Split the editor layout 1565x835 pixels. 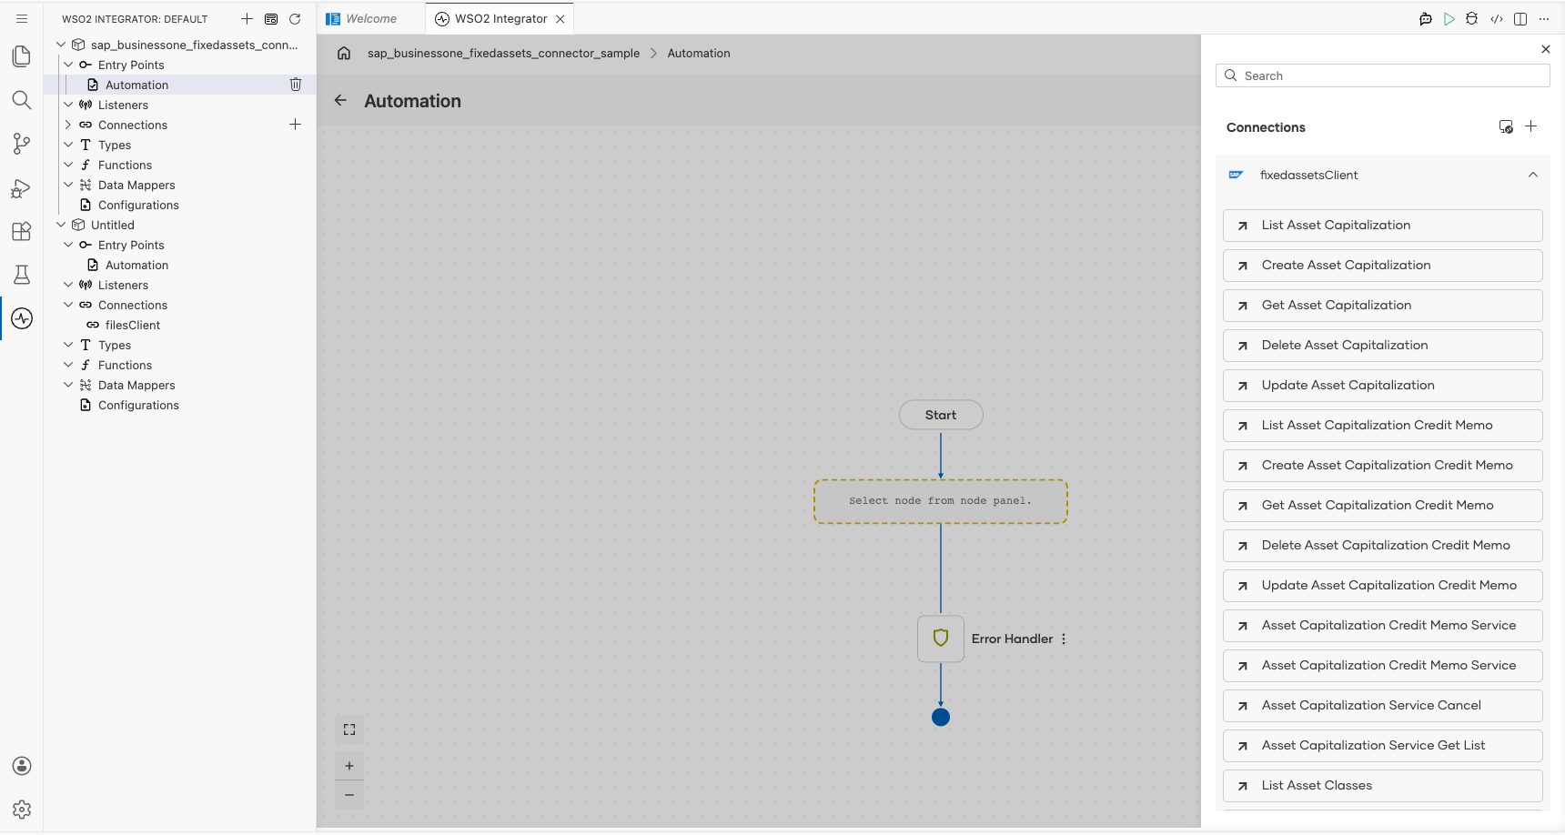coord(1520,18)
